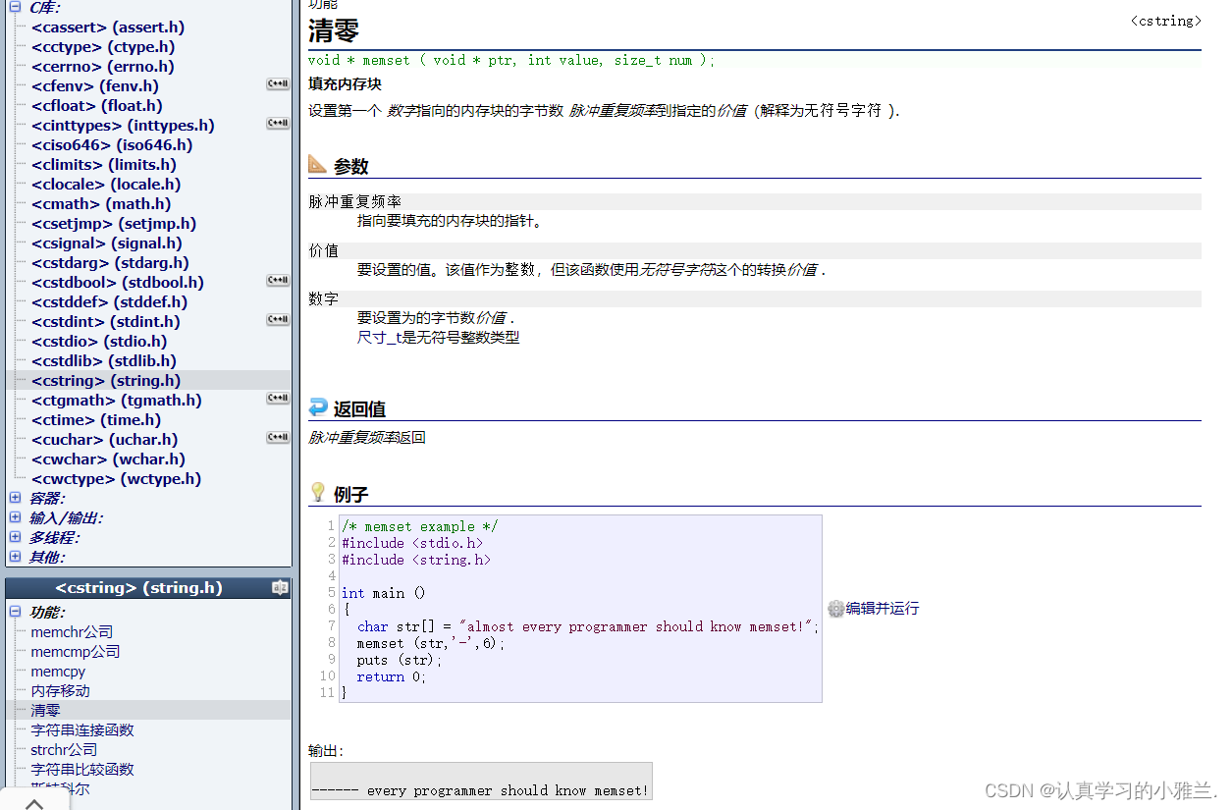This screenshot has width=1232, height=810.
Task: Expand the 输入/输出 tree node
Action: click(x=15, y=517)
